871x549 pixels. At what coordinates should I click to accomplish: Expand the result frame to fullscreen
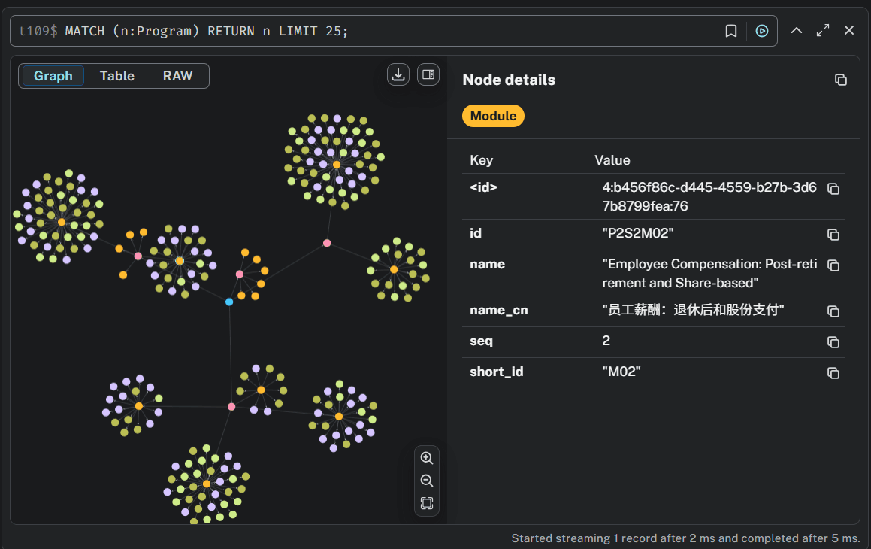click(822, 31)
